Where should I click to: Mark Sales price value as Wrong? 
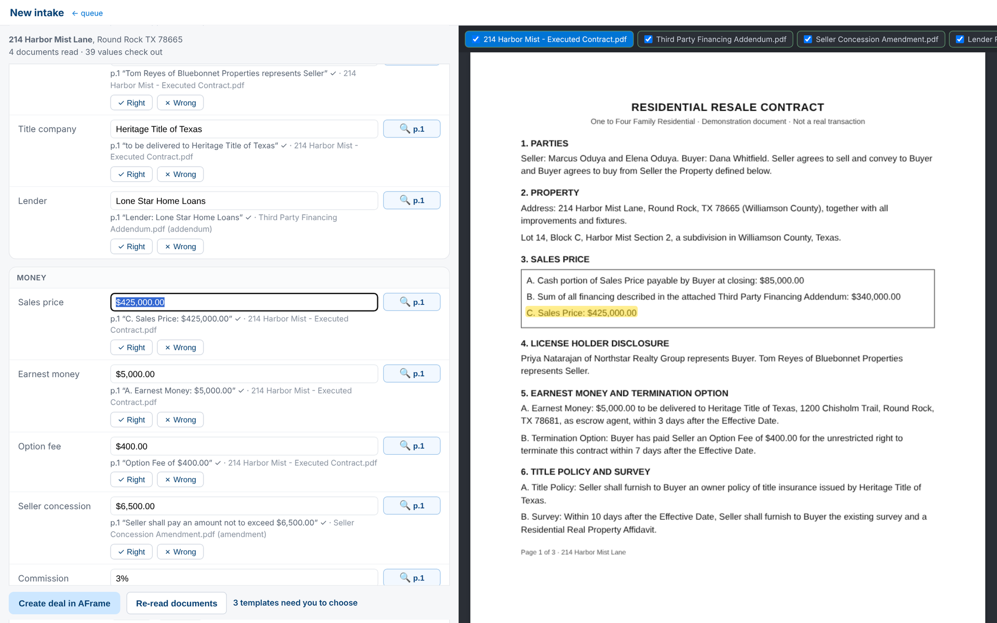coord(180,347)
